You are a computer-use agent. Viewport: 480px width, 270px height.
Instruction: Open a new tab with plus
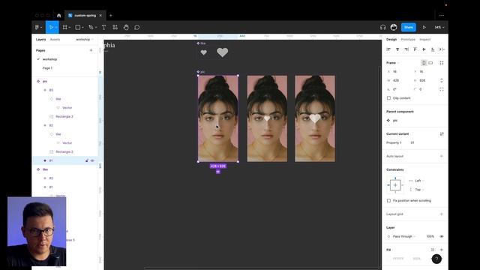111,15
